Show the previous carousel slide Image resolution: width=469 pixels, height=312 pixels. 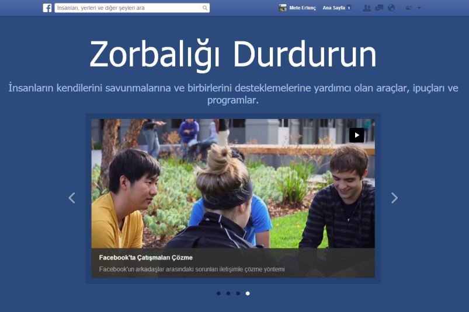(x=72, y=198)
